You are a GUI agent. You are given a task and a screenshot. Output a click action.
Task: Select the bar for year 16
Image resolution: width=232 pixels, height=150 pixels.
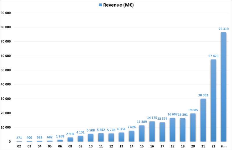(152, 132)
